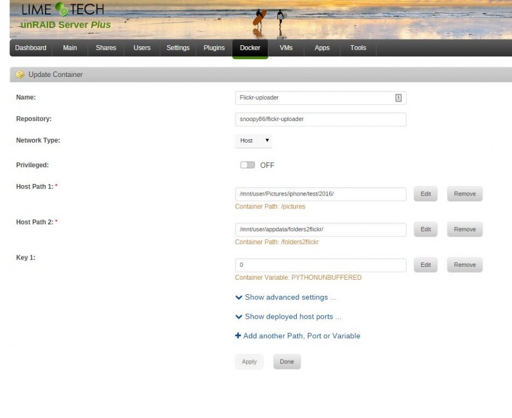Click the 'Host Path 1:' label
The width and height of the screenshot is (512, 418).
pos(35,187)
